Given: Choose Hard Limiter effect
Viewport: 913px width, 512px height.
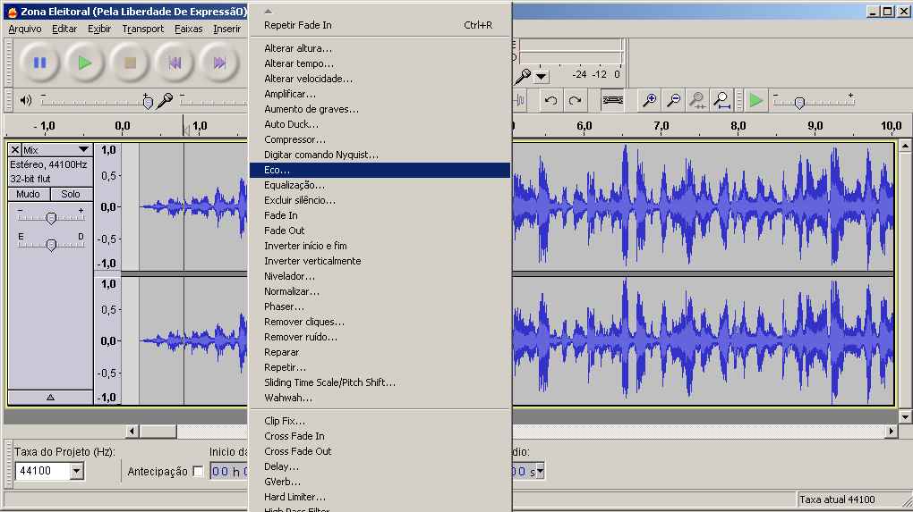Looking at the screenshot, I should (x=380, y=496).
